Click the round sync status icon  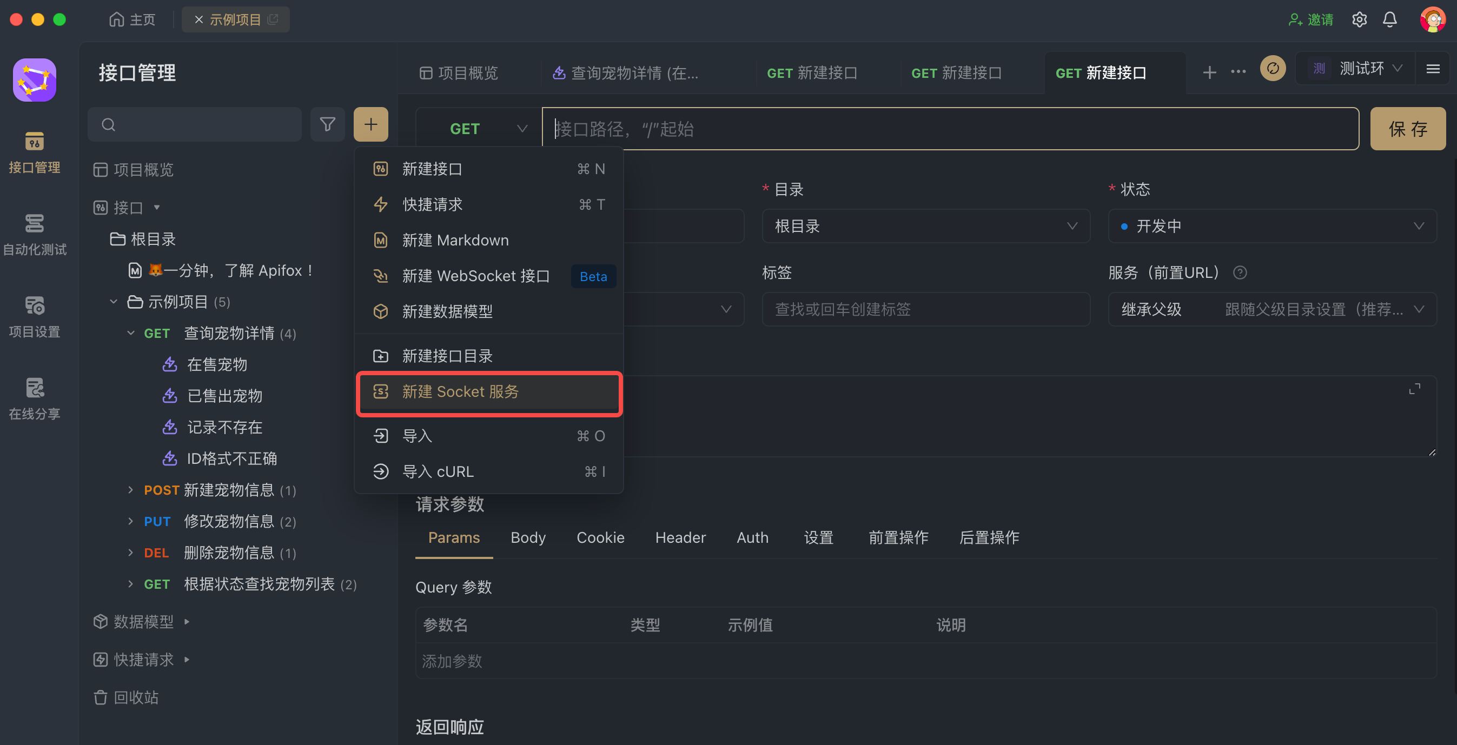[1273, 69]
